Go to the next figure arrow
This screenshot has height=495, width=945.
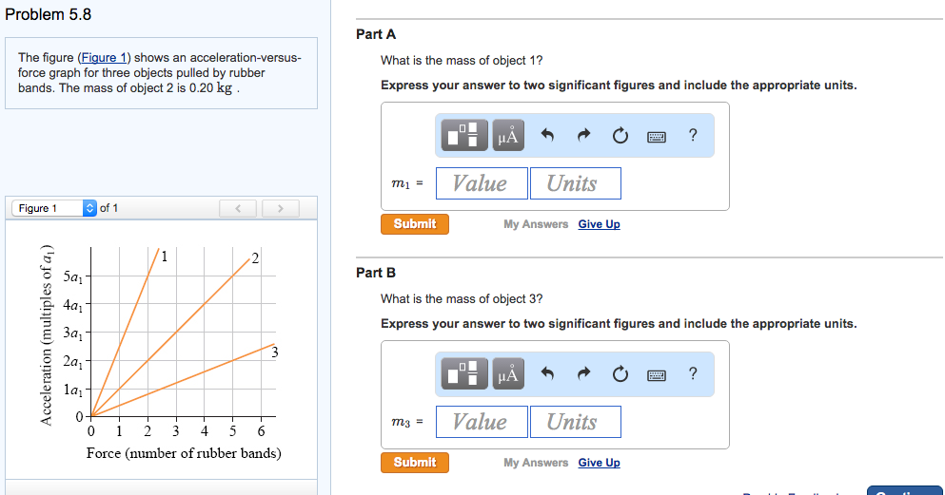[x=280, y=208]
